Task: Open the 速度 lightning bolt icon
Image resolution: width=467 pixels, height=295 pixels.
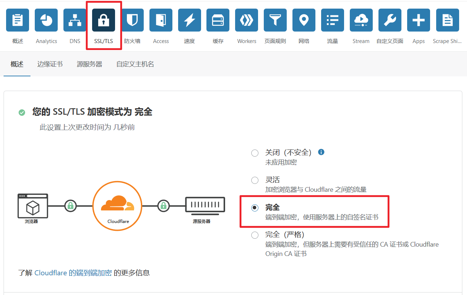Action: click(189, 20)
